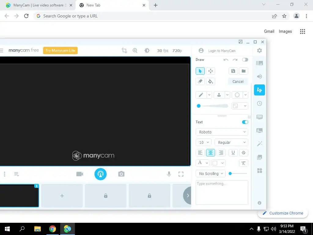This screenshot has width=313, height=235.
Task: Open the Regular font style dropdown
Action: coord(231,142)
